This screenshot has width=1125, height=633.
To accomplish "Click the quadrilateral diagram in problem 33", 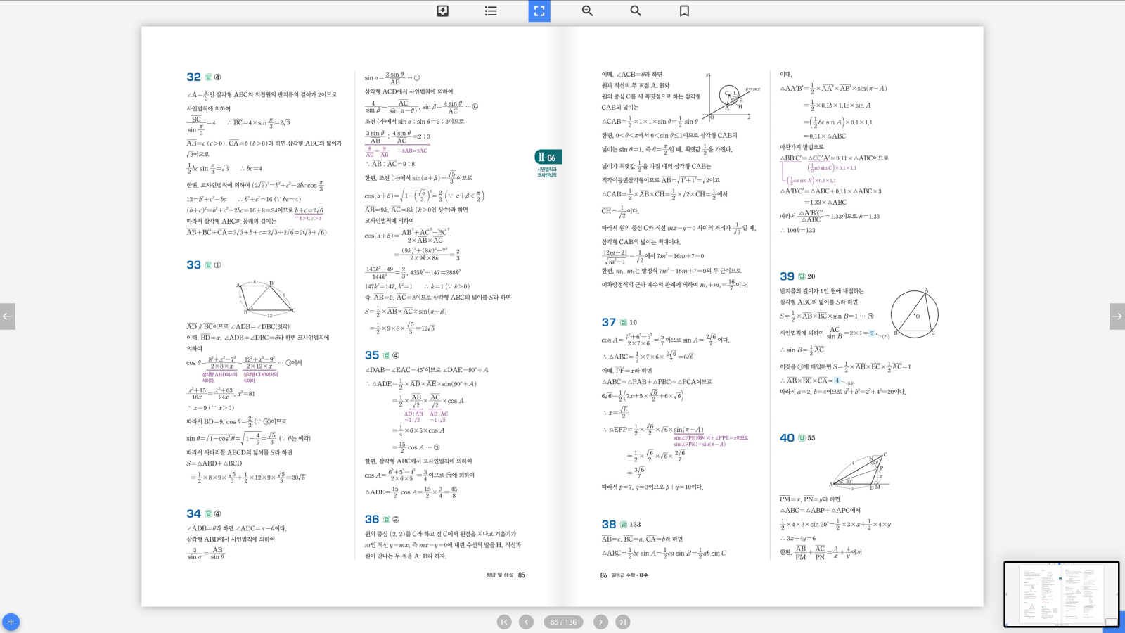I will click(266, 297).
